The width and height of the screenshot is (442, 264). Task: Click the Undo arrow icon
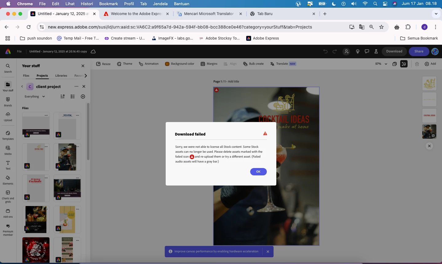pos(326,52)
